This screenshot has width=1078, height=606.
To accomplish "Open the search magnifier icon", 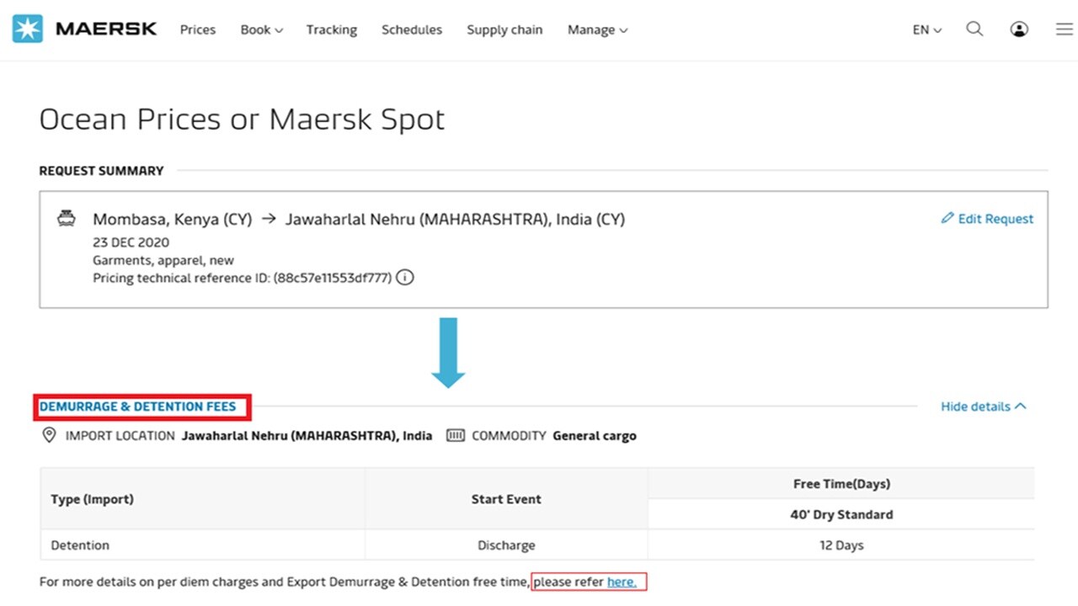I will point(974,29).
